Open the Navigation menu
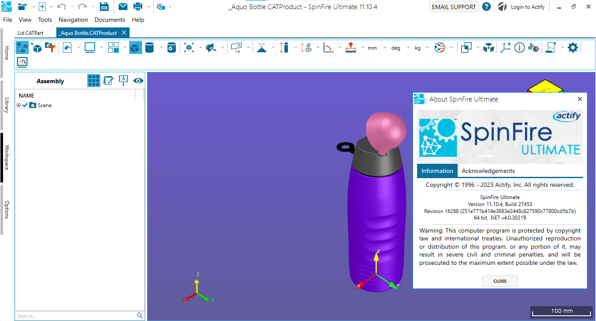 point(73,20)
